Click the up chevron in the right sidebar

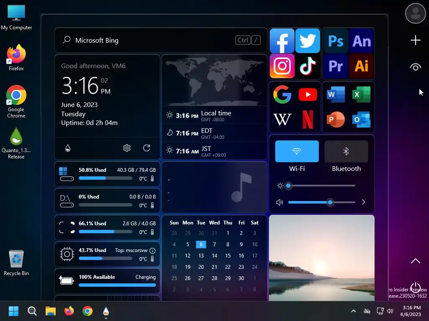point(415,261)
